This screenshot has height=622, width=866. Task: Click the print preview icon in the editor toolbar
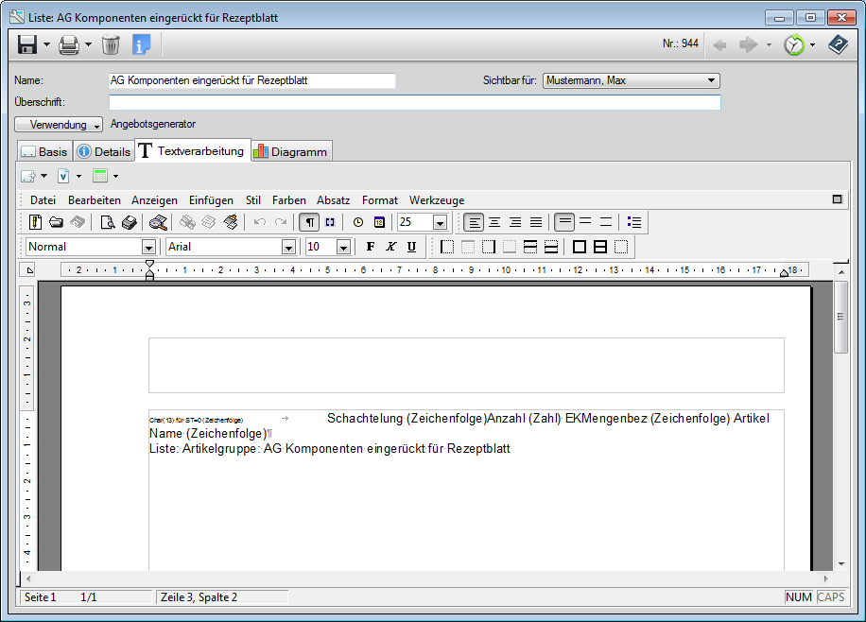[x=106, y=222]
